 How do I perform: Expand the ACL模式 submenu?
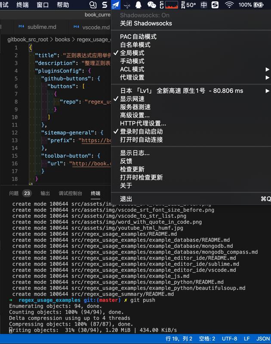pos(191,69)
